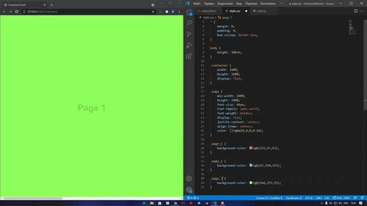Click the blue extension icon in Chrome toolbar
The width and height of the screenshot is (367, 206).
point(173,11)
